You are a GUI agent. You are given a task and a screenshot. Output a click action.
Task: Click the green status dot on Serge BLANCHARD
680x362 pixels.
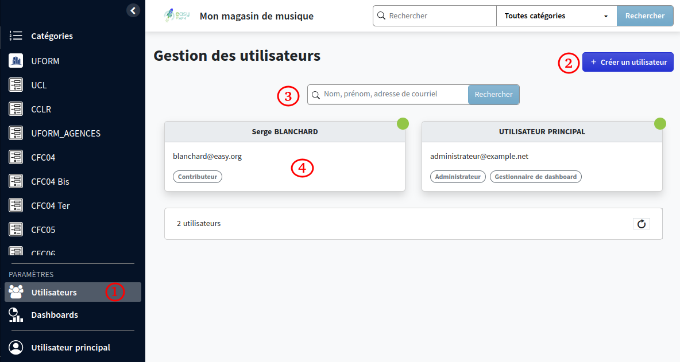(403, 123)
